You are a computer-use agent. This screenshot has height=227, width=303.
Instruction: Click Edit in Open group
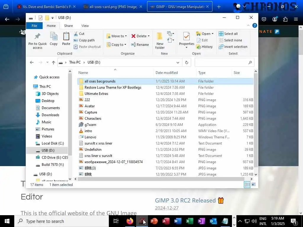pyautogui.click(x=202, y=40)
